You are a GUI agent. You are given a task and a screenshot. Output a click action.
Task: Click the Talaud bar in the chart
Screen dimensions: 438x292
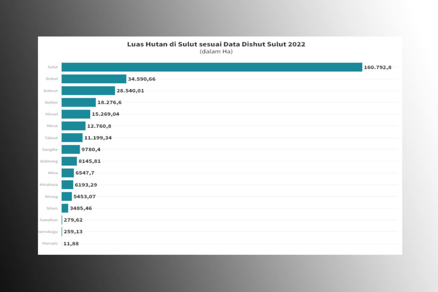tap(72, 138)
